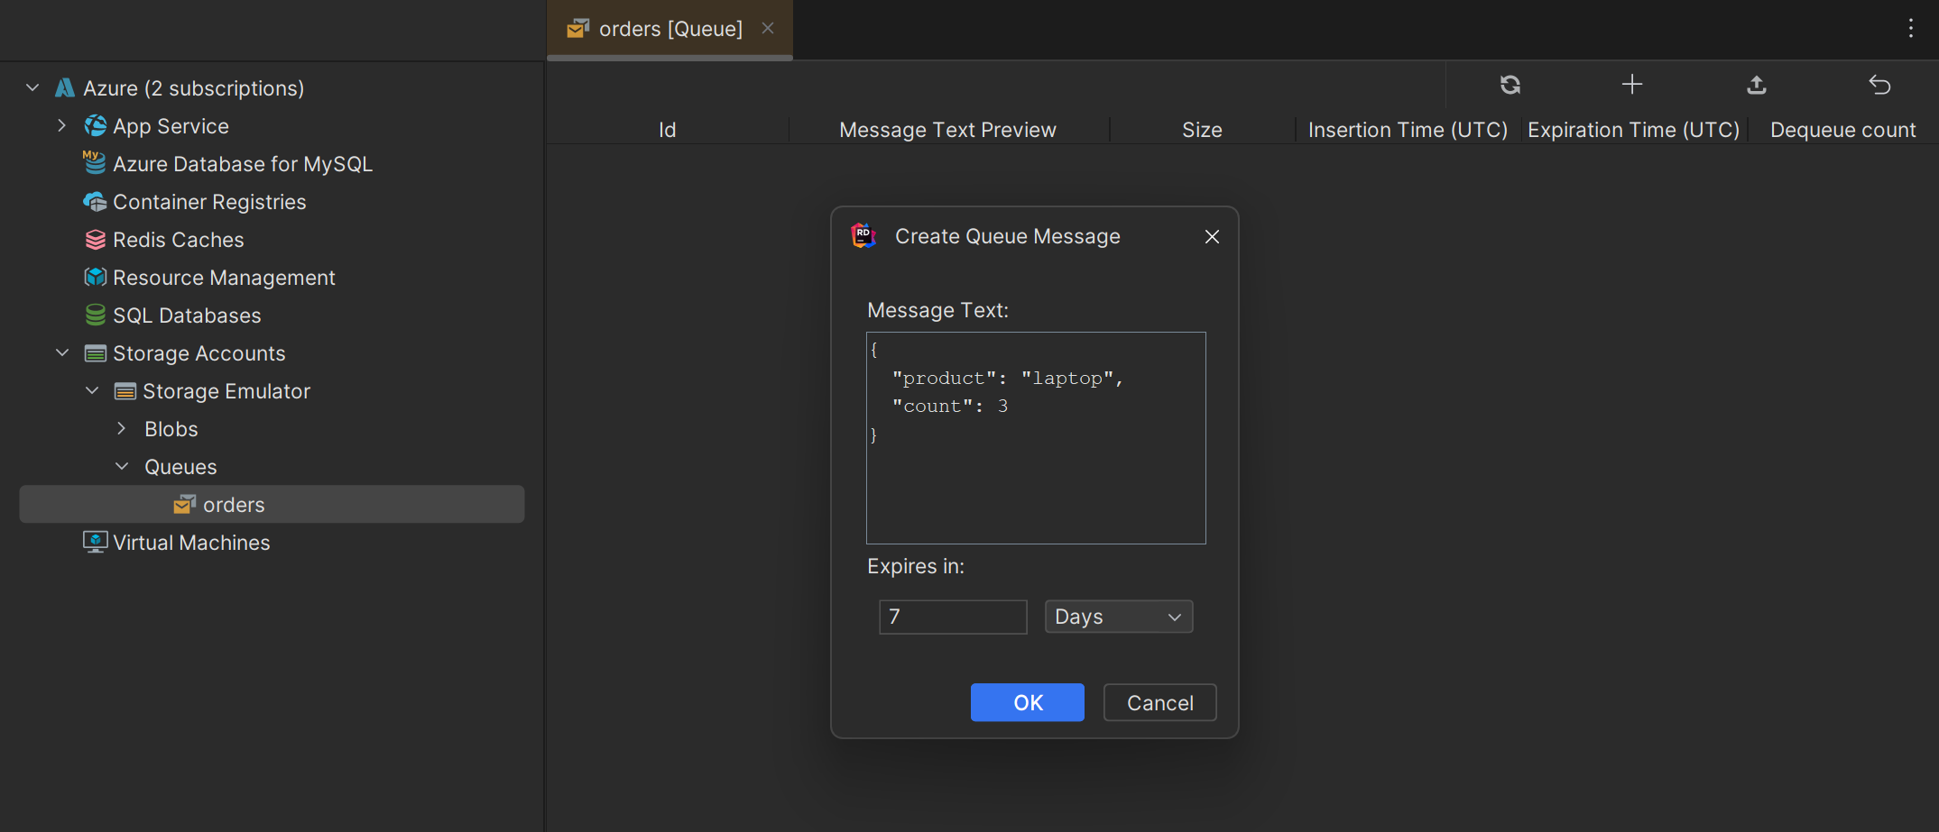Screen dimensions: 1939x832
Task: Click the Azure Database for MySQL icon
Action: pyautogui.click(x=94, y=163)
